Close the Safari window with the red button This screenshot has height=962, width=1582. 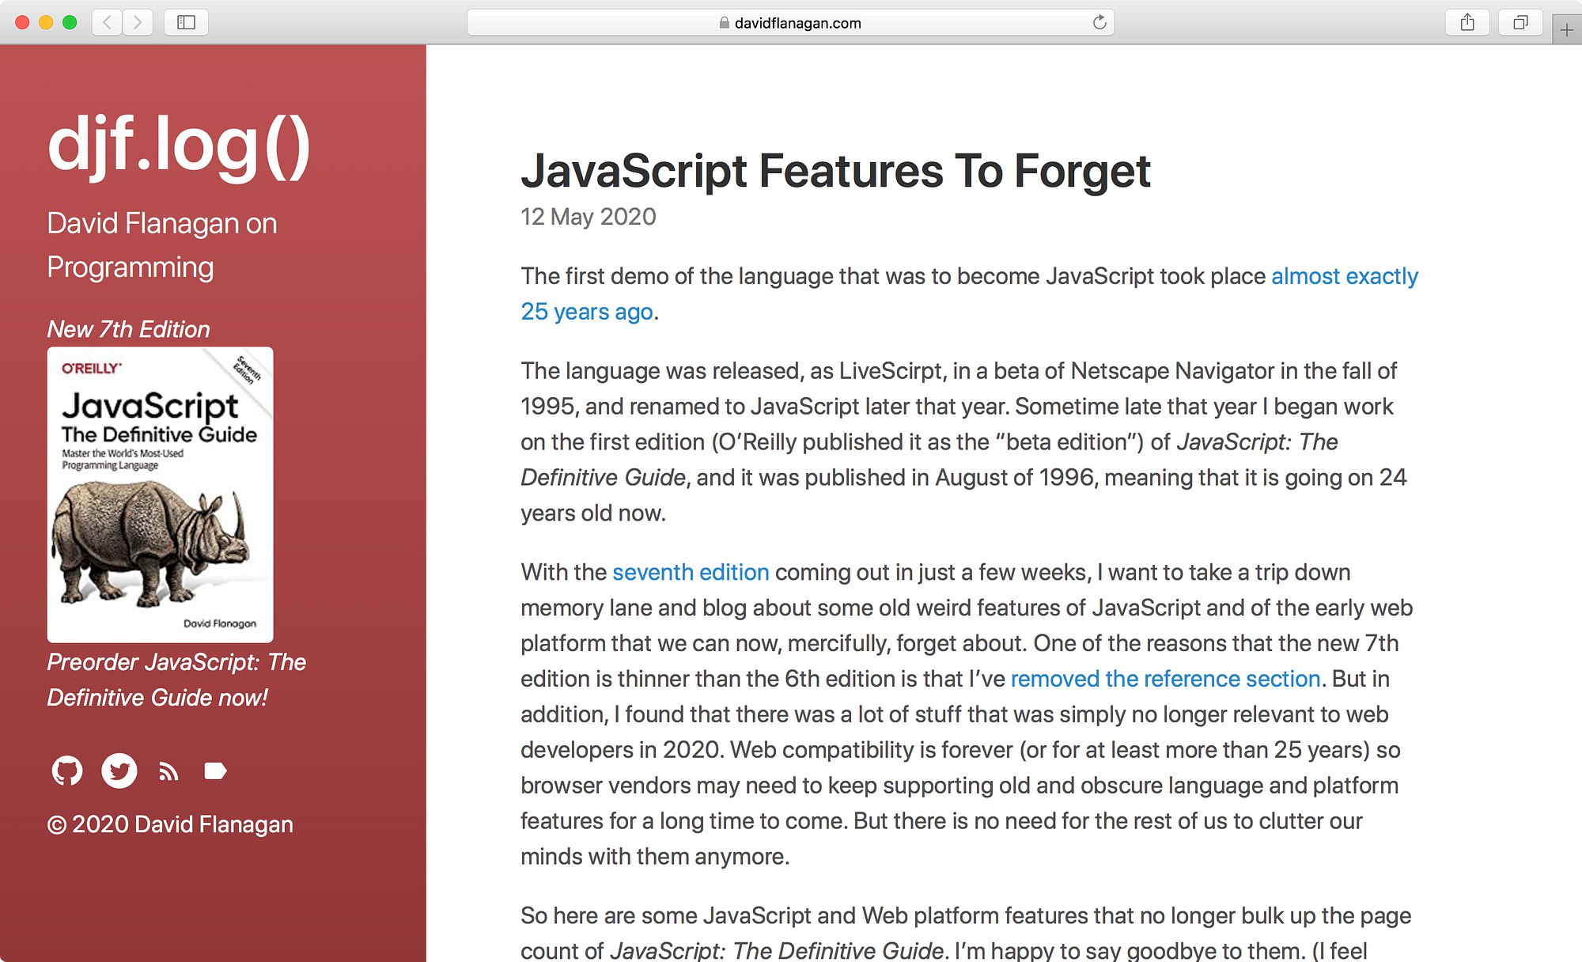(x=22, y=22)
